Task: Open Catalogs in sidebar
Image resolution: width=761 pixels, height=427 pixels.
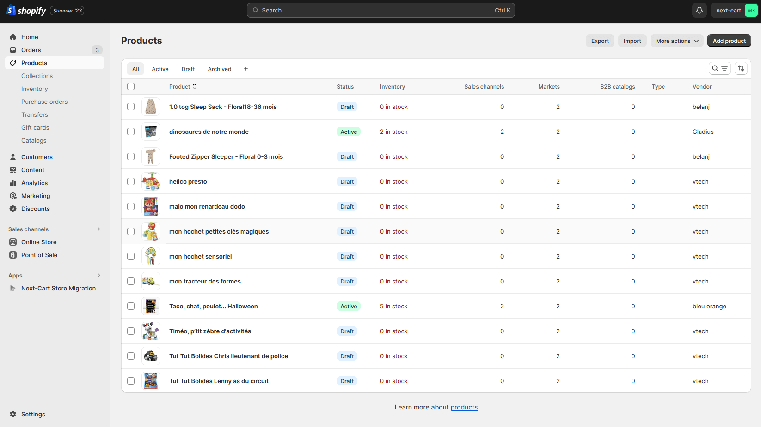Action: 34,140
